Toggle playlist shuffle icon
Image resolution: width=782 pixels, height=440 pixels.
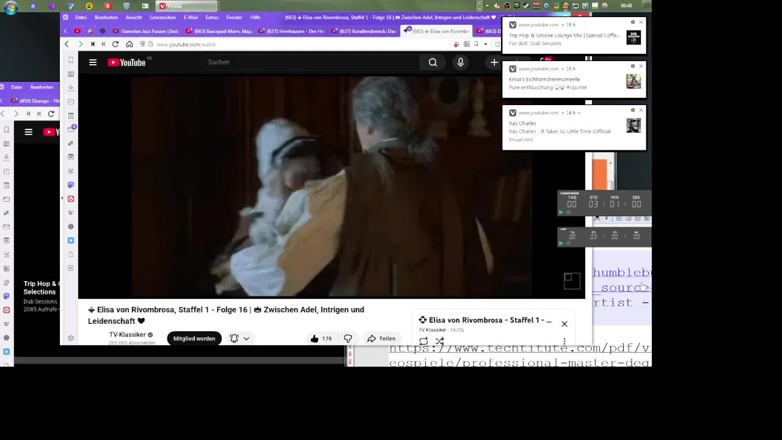[x=439, y=341]
